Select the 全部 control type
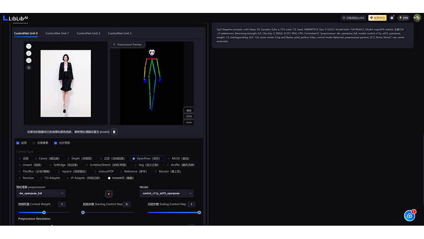The height and width of the screenshot is (239, 424). click(23, 158)
